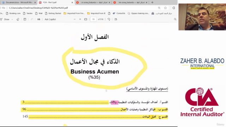Open the Draw tool options dropdown arrow
The height and width of the screenshot is (127, 226).
(12, 19)
